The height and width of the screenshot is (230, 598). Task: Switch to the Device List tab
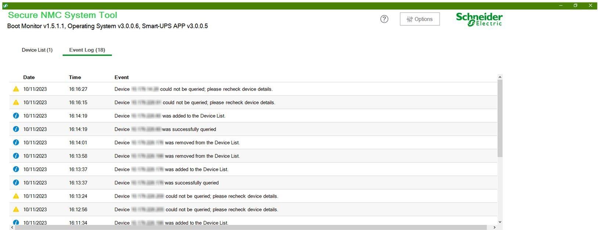(x=37, y=50)
